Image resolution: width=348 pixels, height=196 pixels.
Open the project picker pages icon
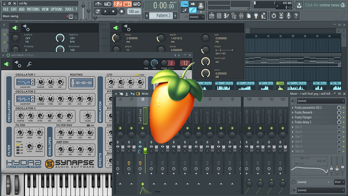tap(249, 16)
